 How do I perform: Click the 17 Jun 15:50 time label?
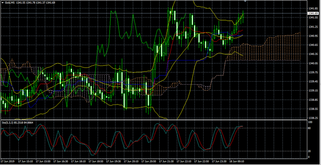tap(43, 161)
